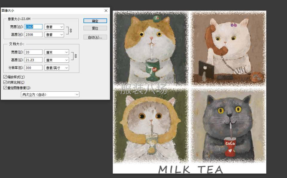The image size is (287, 178).
Task: Open the pixel width unit dropdown
Action: click(x=54, y=27)
